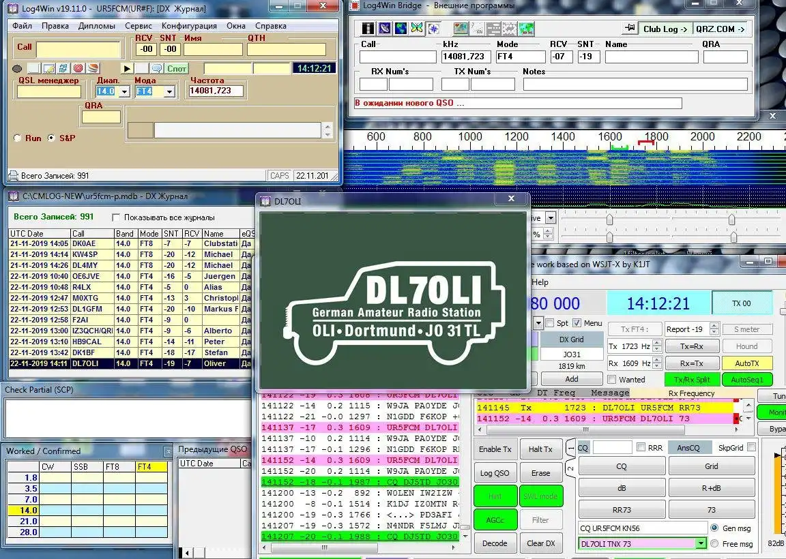
Task: Select the Free msg radio button
Action: pyautogui.click(x=715, y=543)
